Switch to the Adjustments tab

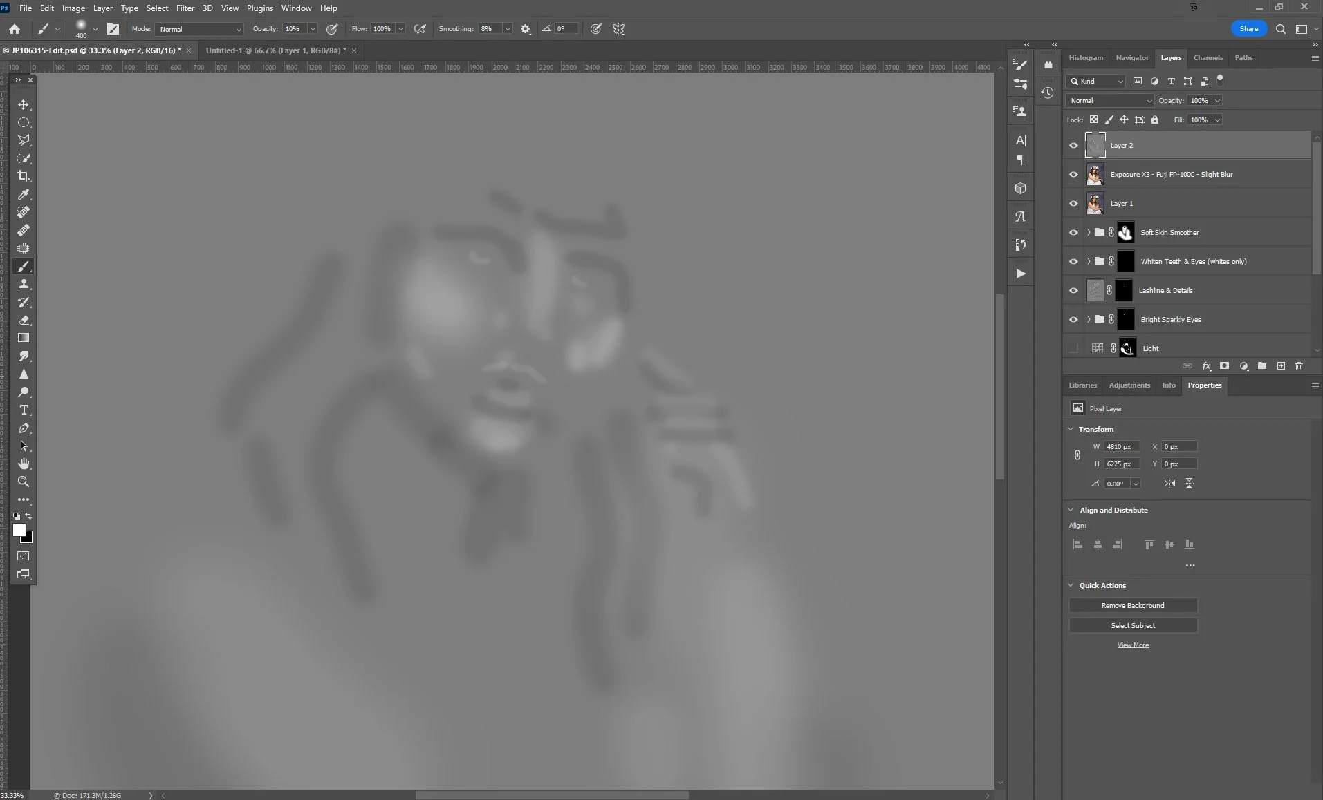tap(1129, 385)
